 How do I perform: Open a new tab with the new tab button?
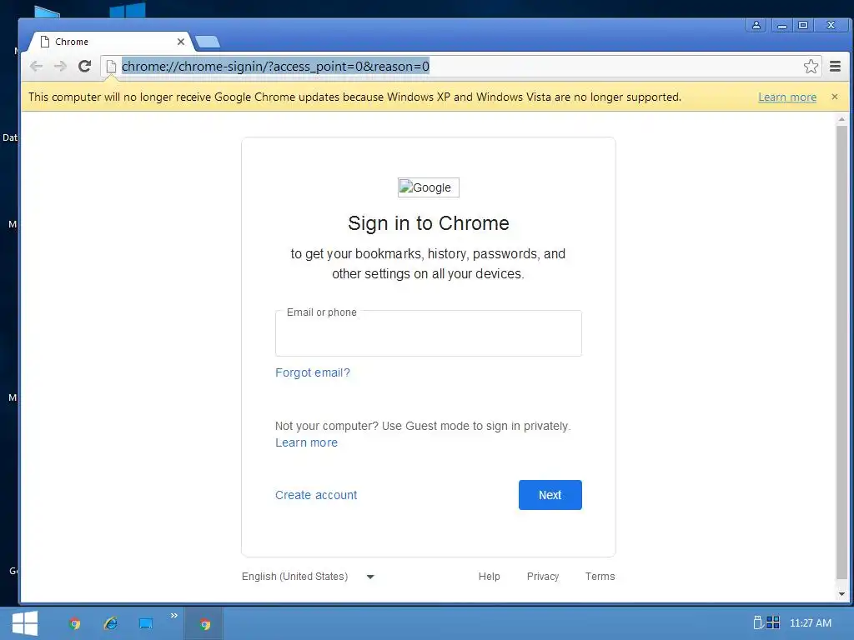(x=208, y=42)
